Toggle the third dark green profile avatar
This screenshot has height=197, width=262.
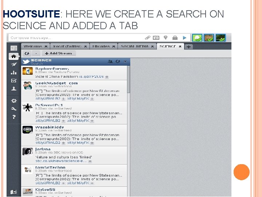(x=221, y=38)
